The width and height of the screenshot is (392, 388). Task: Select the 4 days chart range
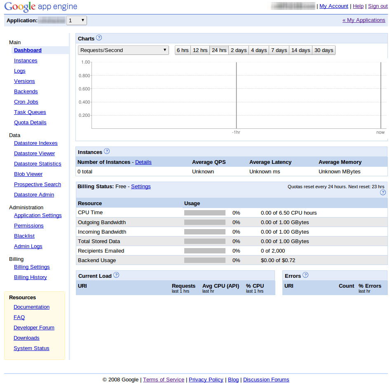tap(259, 50)
